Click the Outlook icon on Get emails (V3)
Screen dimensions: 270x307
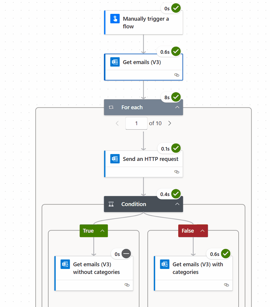(x=115, y=62)
